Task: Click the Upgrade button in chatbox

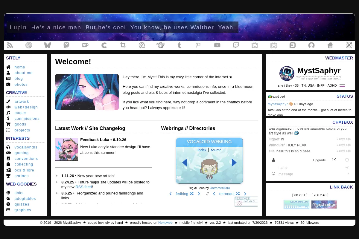Action: [319, 160]
